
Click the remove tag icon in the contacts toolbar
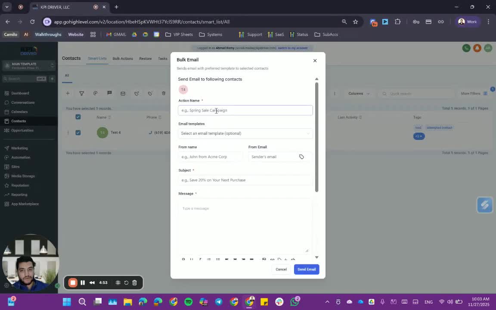(150, 93)
